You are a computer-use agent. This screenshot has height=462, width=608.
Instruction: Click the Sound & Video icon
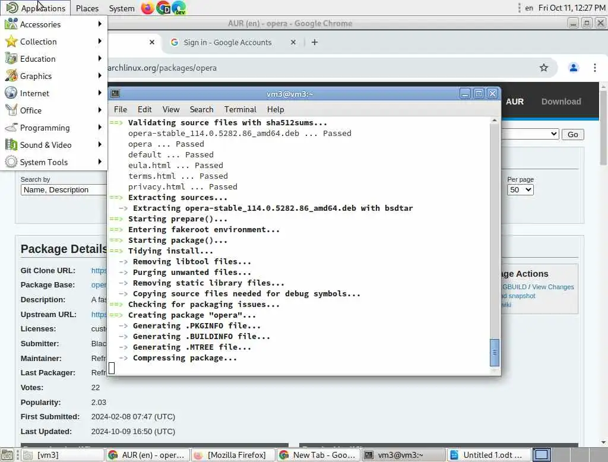tap(11, 145)
